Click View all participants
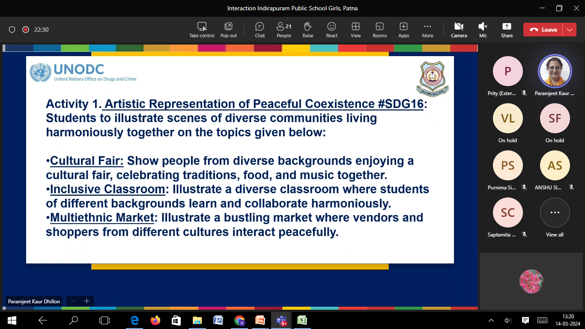The width and height of the screenshot is (585, 329). point(555,217)
